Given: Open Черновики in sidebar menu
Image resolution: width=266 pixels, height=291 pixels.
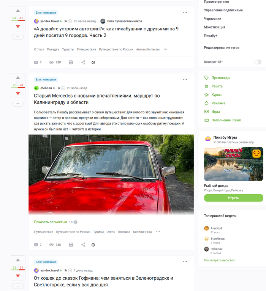Looking at the screenshot, I should [x=212, y=19].
